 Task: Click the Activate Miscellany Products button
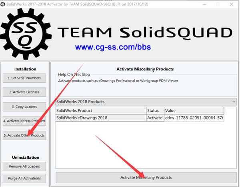tap(146, 177)
